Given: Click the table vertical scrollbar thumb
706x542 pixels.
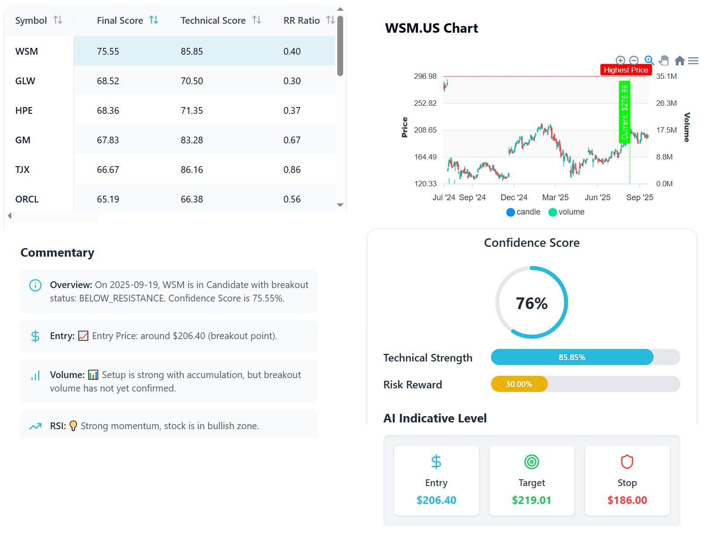Looking at the screenshot, I should (x=340, y=46).
